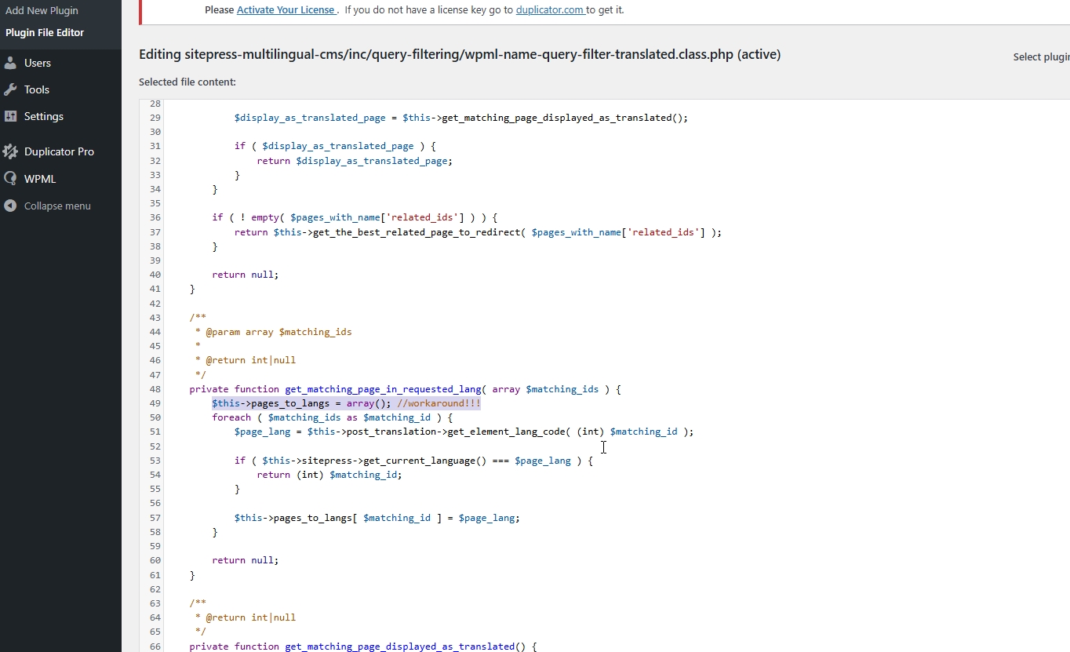This screenshot has width=1070, height=652.
Task: Click the WPML logo icon
Action: pyautogui.click(x=10, y=179)
